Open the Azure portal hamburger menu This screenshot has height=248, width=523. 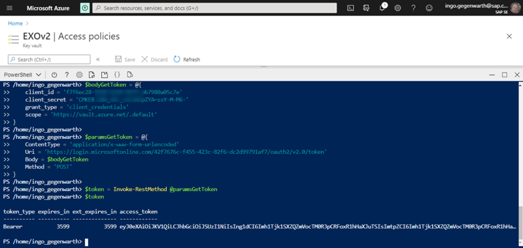pyautogui.click(x=10, y=8)
